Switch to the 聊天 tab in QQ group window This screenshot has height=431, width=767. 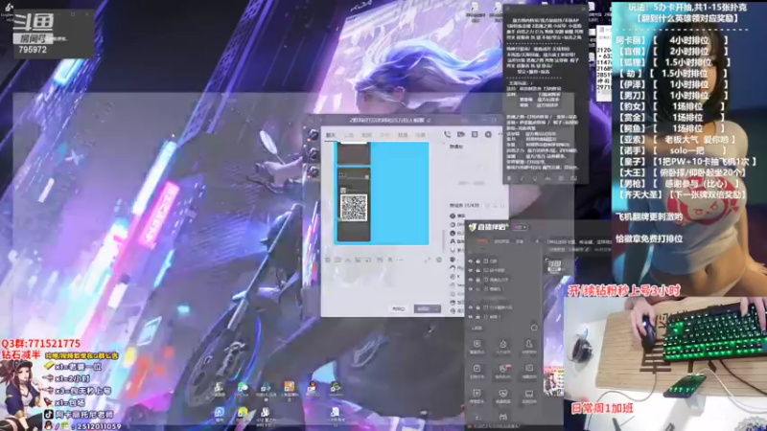pyautogui.click(x=331, y=135)
